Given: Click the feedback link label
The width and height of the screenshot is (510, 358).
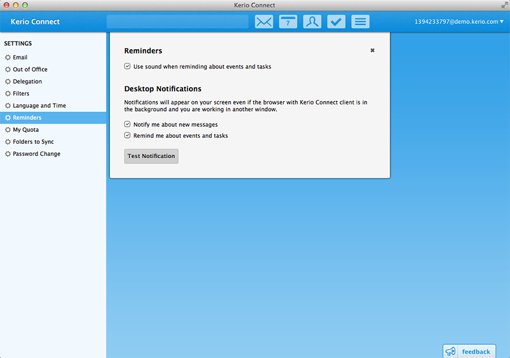Looking at the screenshot, I should [x=476, y=351].
